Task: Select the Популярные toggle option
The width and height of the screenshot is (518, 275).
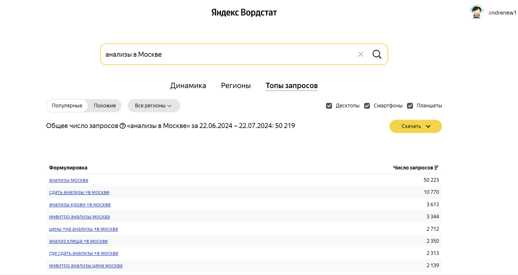Action: pyautogui.click(x=67, y=106)
